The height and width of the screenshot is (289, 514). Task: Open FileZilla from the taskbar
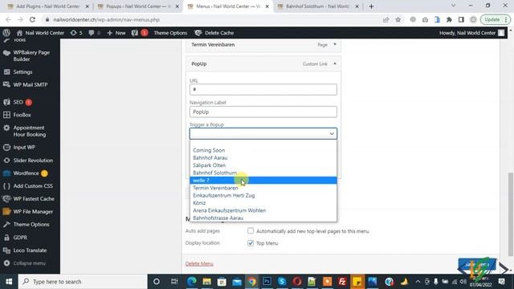(x=342, y=282)
